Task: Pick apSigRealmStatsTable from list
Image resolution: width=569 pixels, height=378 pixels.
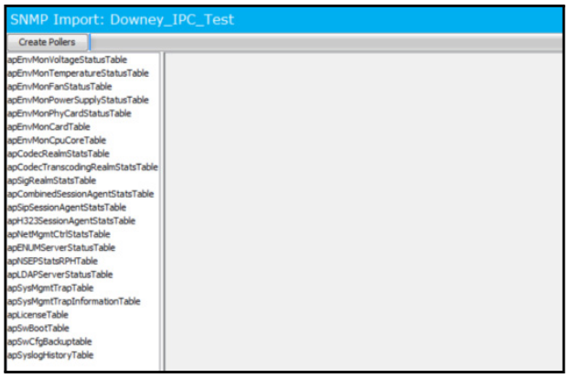Action: pyautogui.click(x=51, y=180)
